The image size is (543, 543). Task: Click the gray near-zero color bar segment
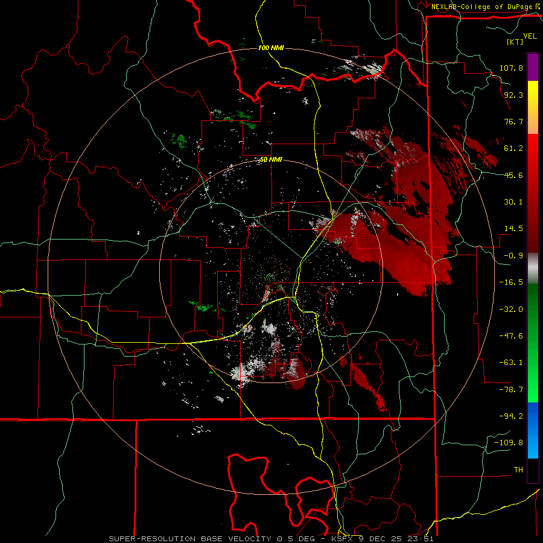[x=533, y=268]
